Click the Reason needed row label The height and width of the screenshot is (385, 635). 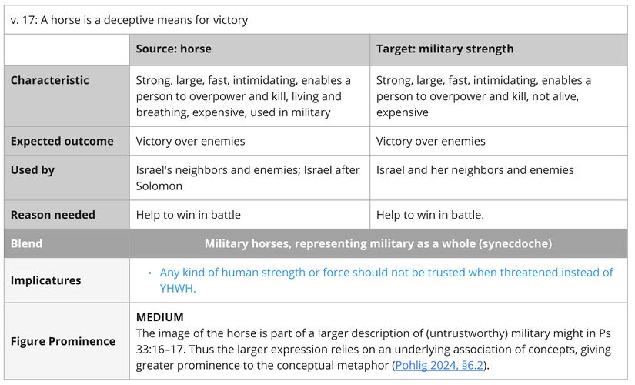[52, 214]
